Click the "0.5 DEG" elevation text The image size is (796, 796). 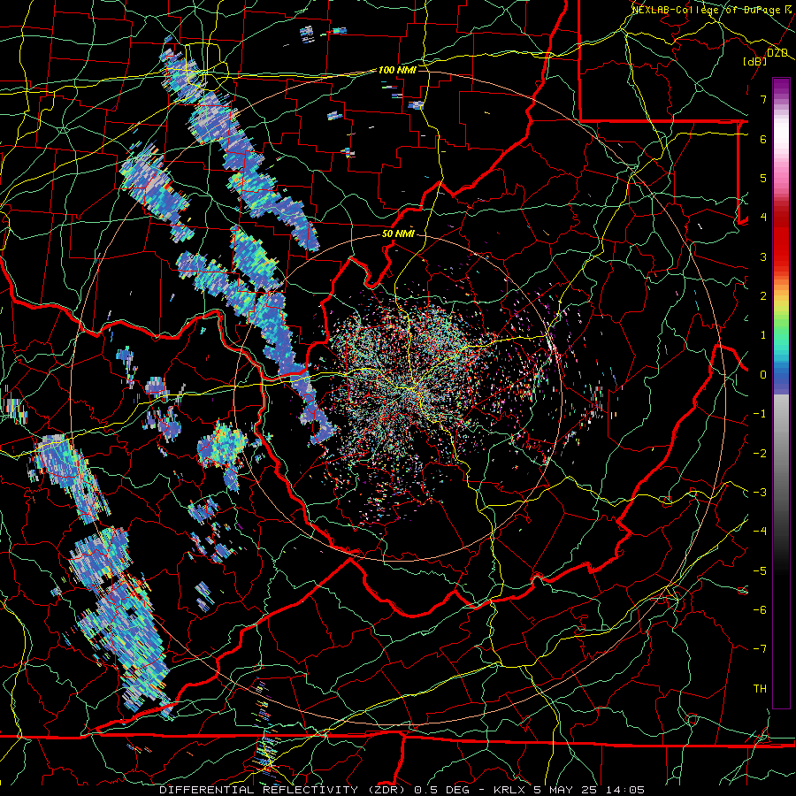point(443,790)
